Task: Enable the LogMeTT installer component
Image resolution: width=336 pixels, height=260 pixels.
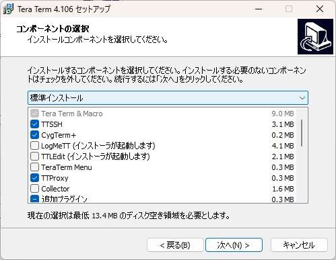Action: 34,146
